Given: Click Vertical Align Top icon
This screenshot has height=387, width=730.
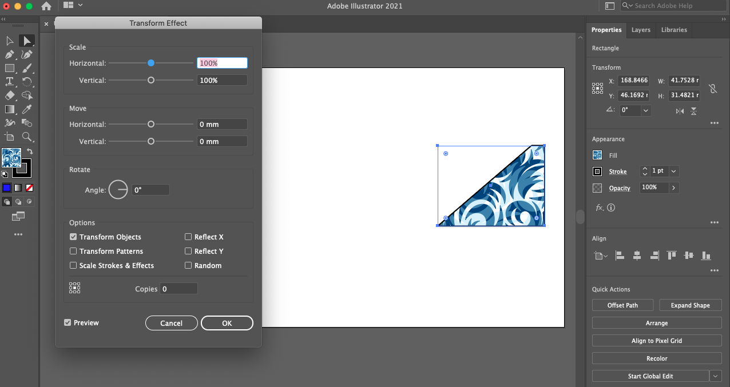Looking at the screenshot, I should [x=672, y=256].
